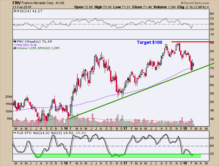
Task: Click the FNV (Weekly) 71.49 legend
Action: pos(34,42)
